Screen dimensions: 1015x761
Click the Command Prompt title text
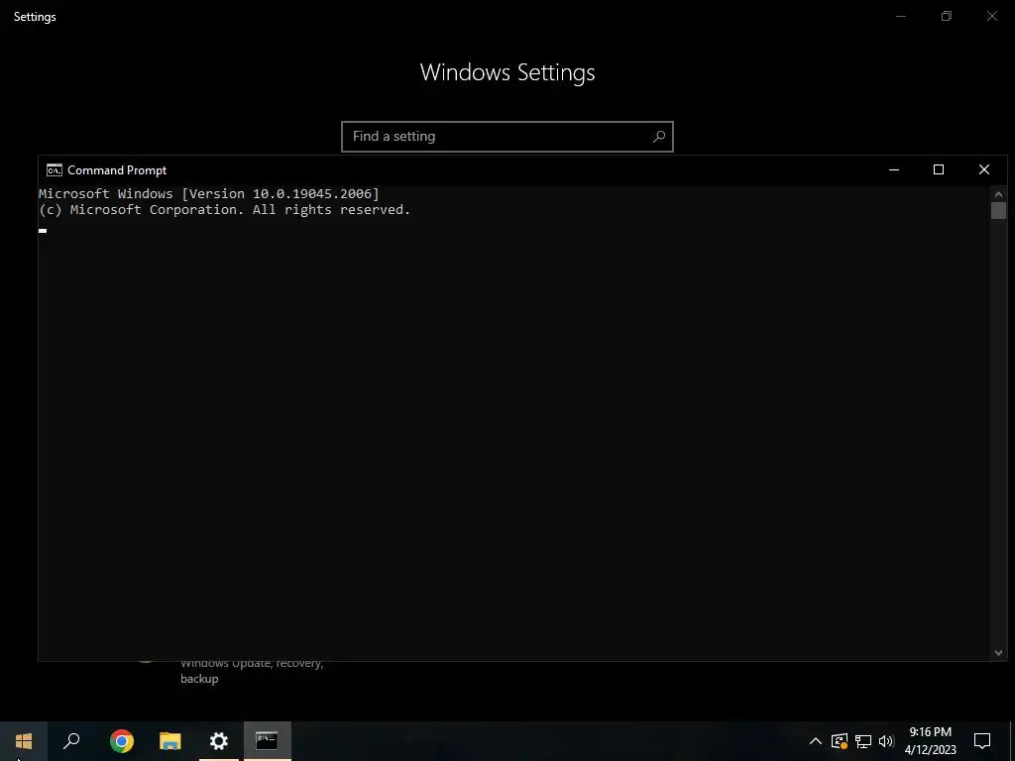click(117, 170)
